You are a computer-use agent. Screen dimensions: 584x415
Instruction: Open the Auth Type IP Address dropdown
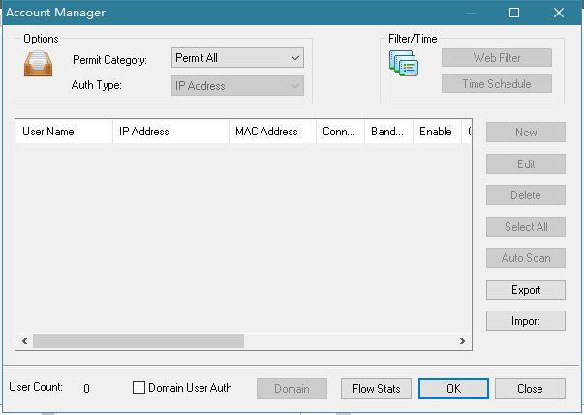click(237, 86)
